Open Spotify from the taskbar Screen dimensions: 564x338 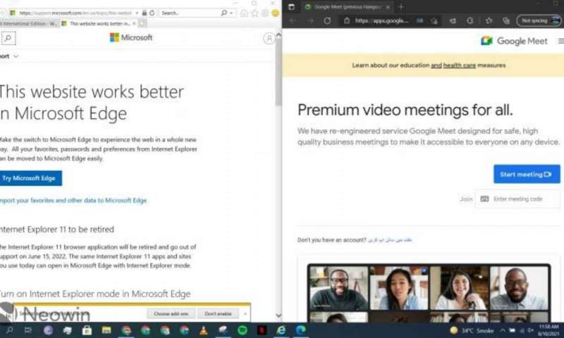[243, 330]
